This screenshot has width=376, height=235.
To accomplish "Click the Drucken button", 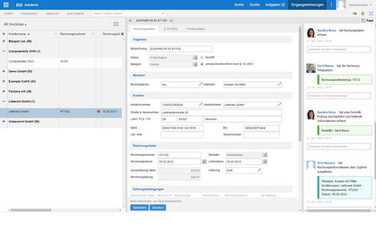I will click(158, 207).
